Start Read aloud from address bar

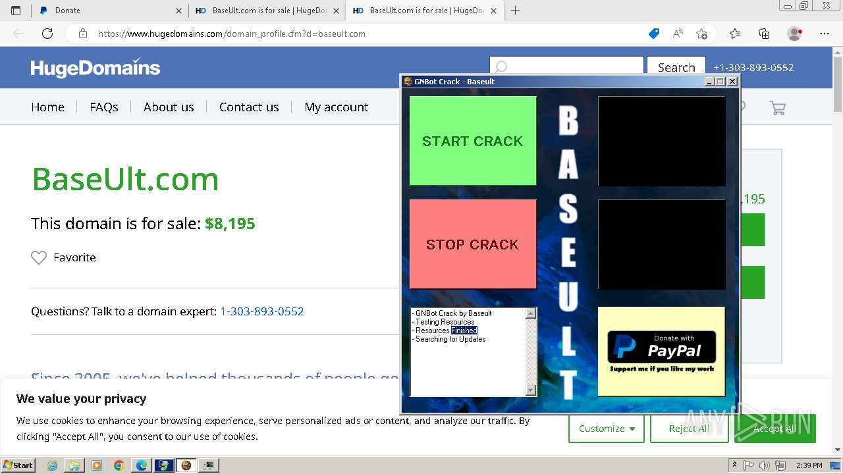pyautogui.click(x=678, y=34)
